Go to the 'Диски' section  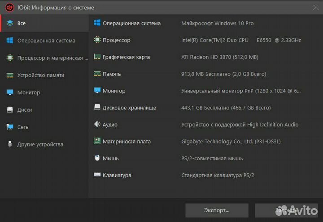tap(45, 109)
